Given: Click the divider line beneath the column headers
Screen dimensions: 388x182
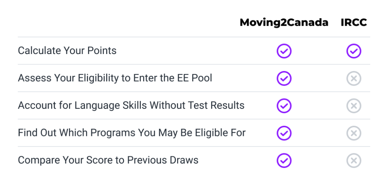Looking at the screenshot, I should [x=194, y=37].
